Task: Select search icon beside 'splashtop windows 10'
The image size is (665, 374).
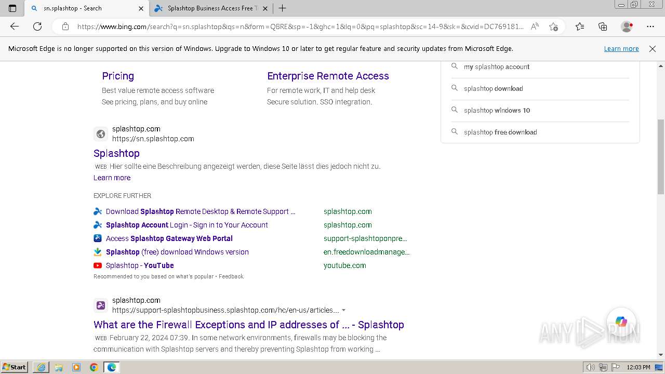Action: point(455,110)
